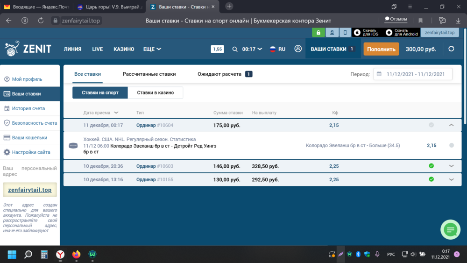This screenshot has width=467, height=263.
Task: Expand bet #10155 details
Action: [x=451, y=179]
